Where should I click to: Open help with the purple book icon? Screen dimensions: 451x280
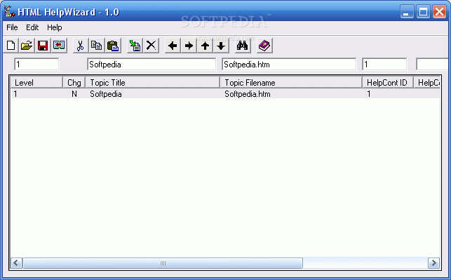point(264,46)
